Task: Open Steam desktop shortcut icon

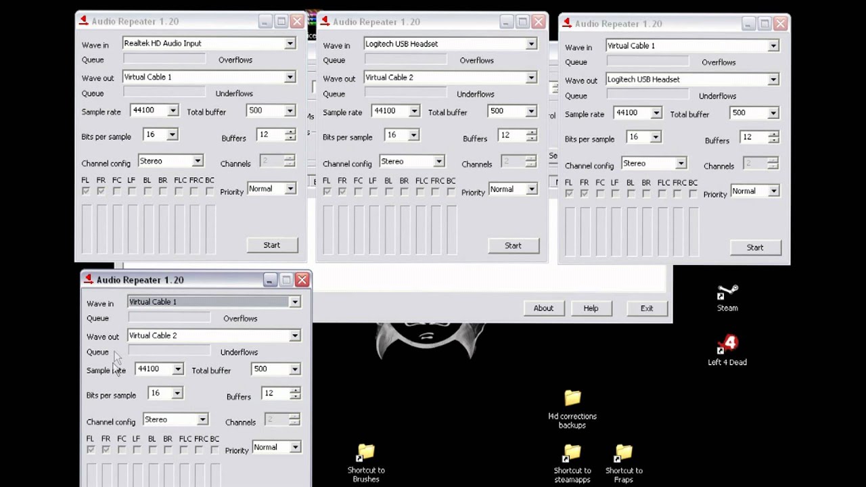Action: click(x=727, y=294)
